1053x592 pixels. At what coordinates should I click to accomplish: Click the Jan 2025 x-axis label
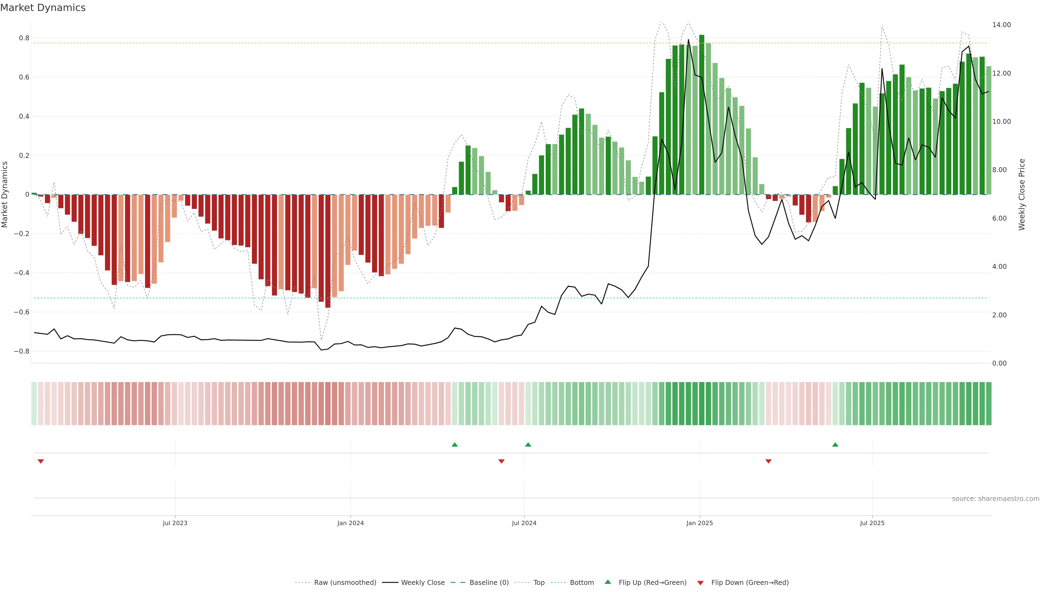coord(700,523)
